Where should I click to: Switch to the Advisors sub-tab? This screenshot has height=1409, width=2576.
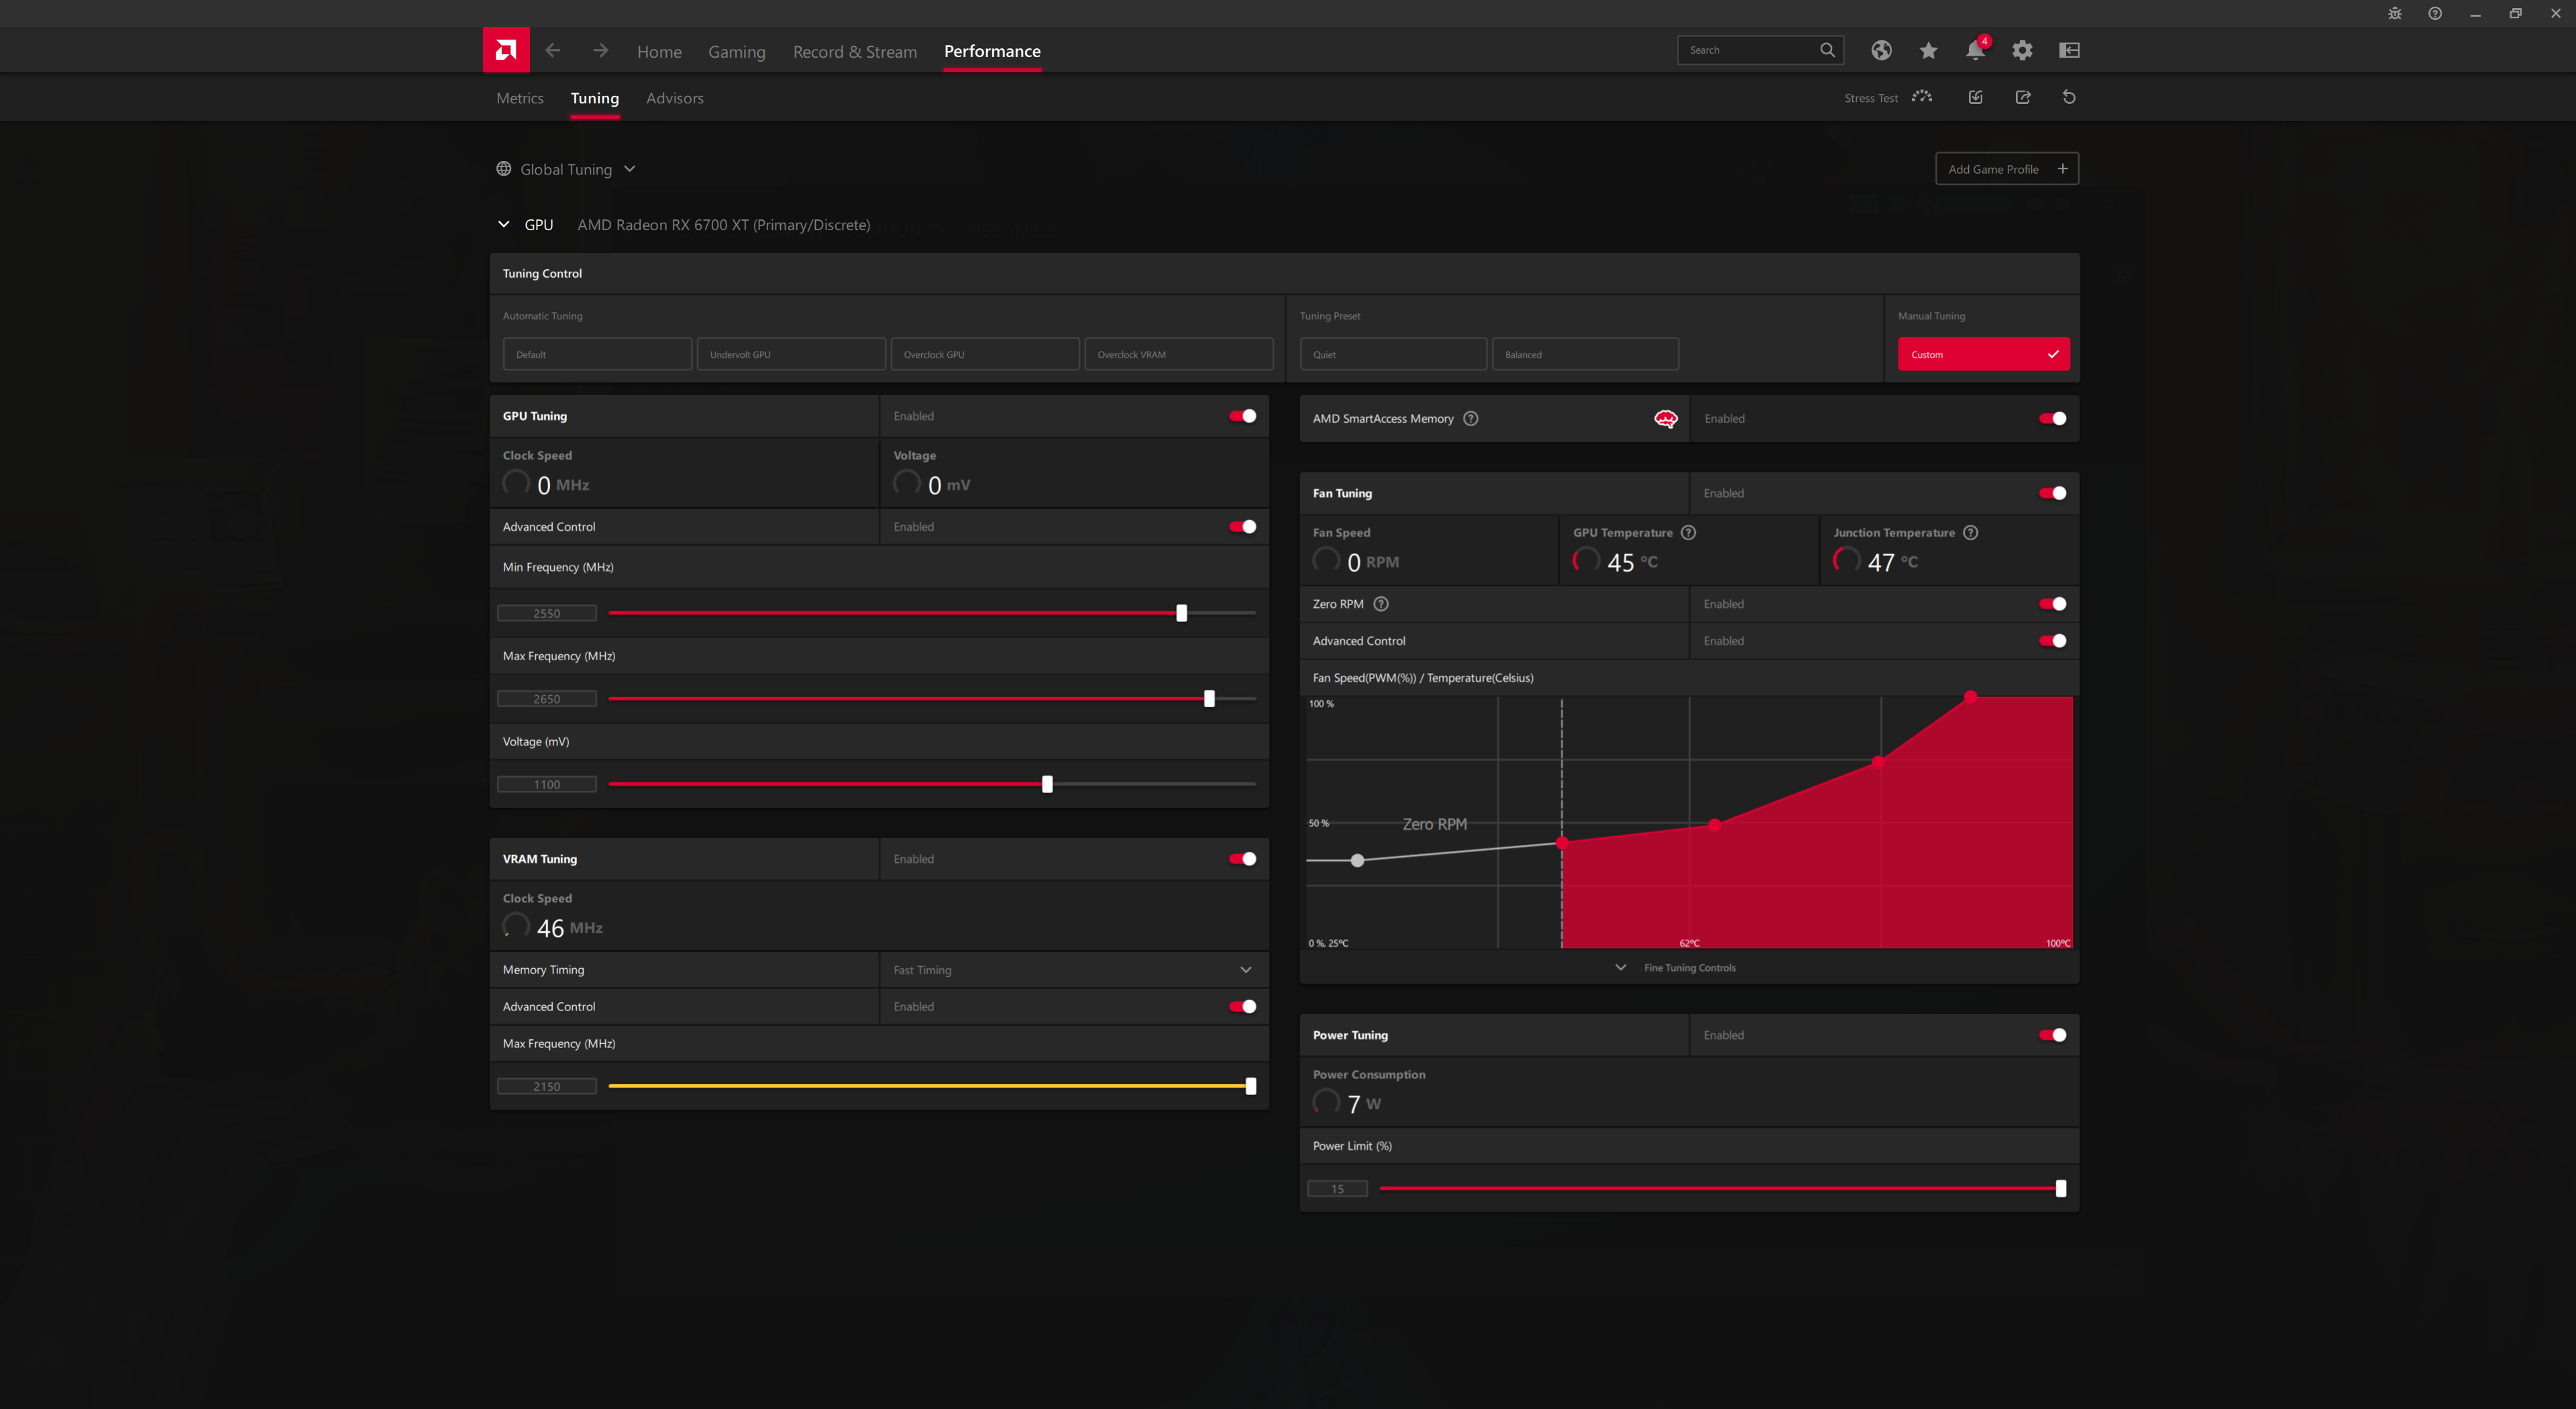(x=674, y=98)
